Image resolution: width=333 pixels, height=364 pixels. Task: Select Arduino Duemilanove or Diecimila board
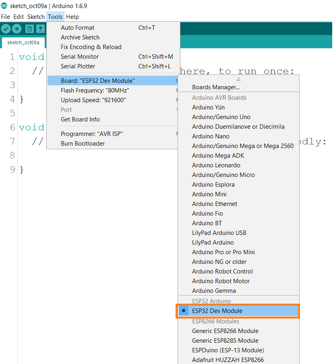pos(239,127)
